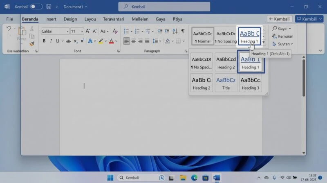The height and width of the screenshot is (183, 327).
Task: Open bullets list dropdown arrow
Action: 132,32
